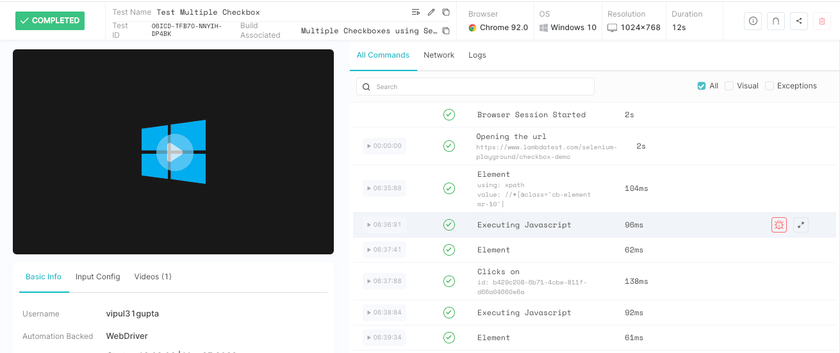The height and width of the screenshot is (353, 840).
Task: Click the status check on 104ms Element row
Action: 449,188
